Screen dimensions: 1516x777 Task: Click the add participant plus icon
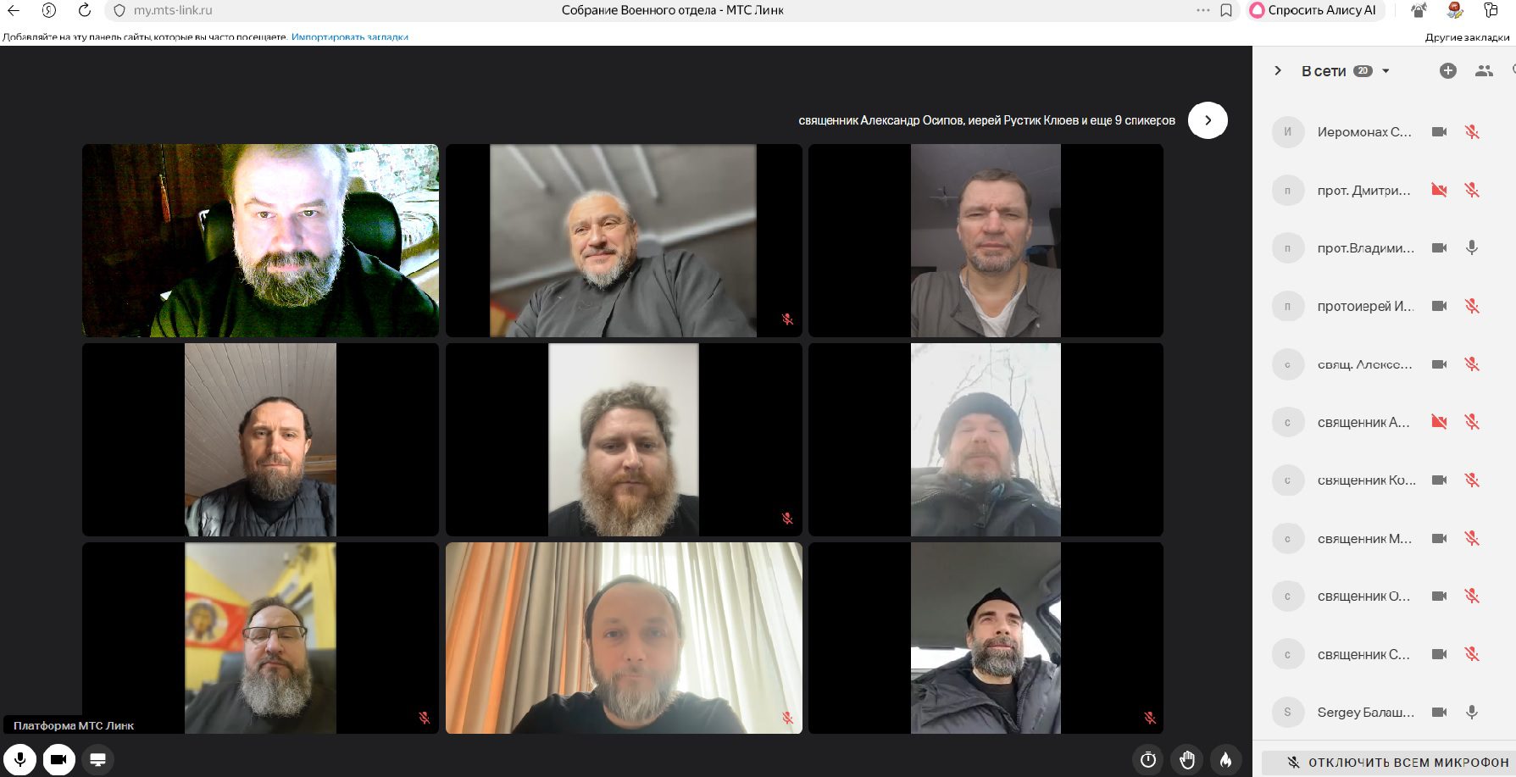1447,71
